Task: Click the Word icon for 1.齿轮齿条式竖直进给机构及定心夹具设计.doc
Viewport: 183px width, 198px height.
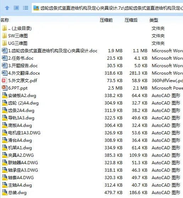Action: (5, 50)
